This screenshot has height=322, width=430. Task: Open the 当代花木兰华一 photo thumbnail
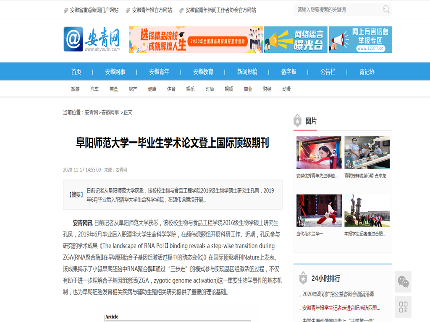click(319, 210)
